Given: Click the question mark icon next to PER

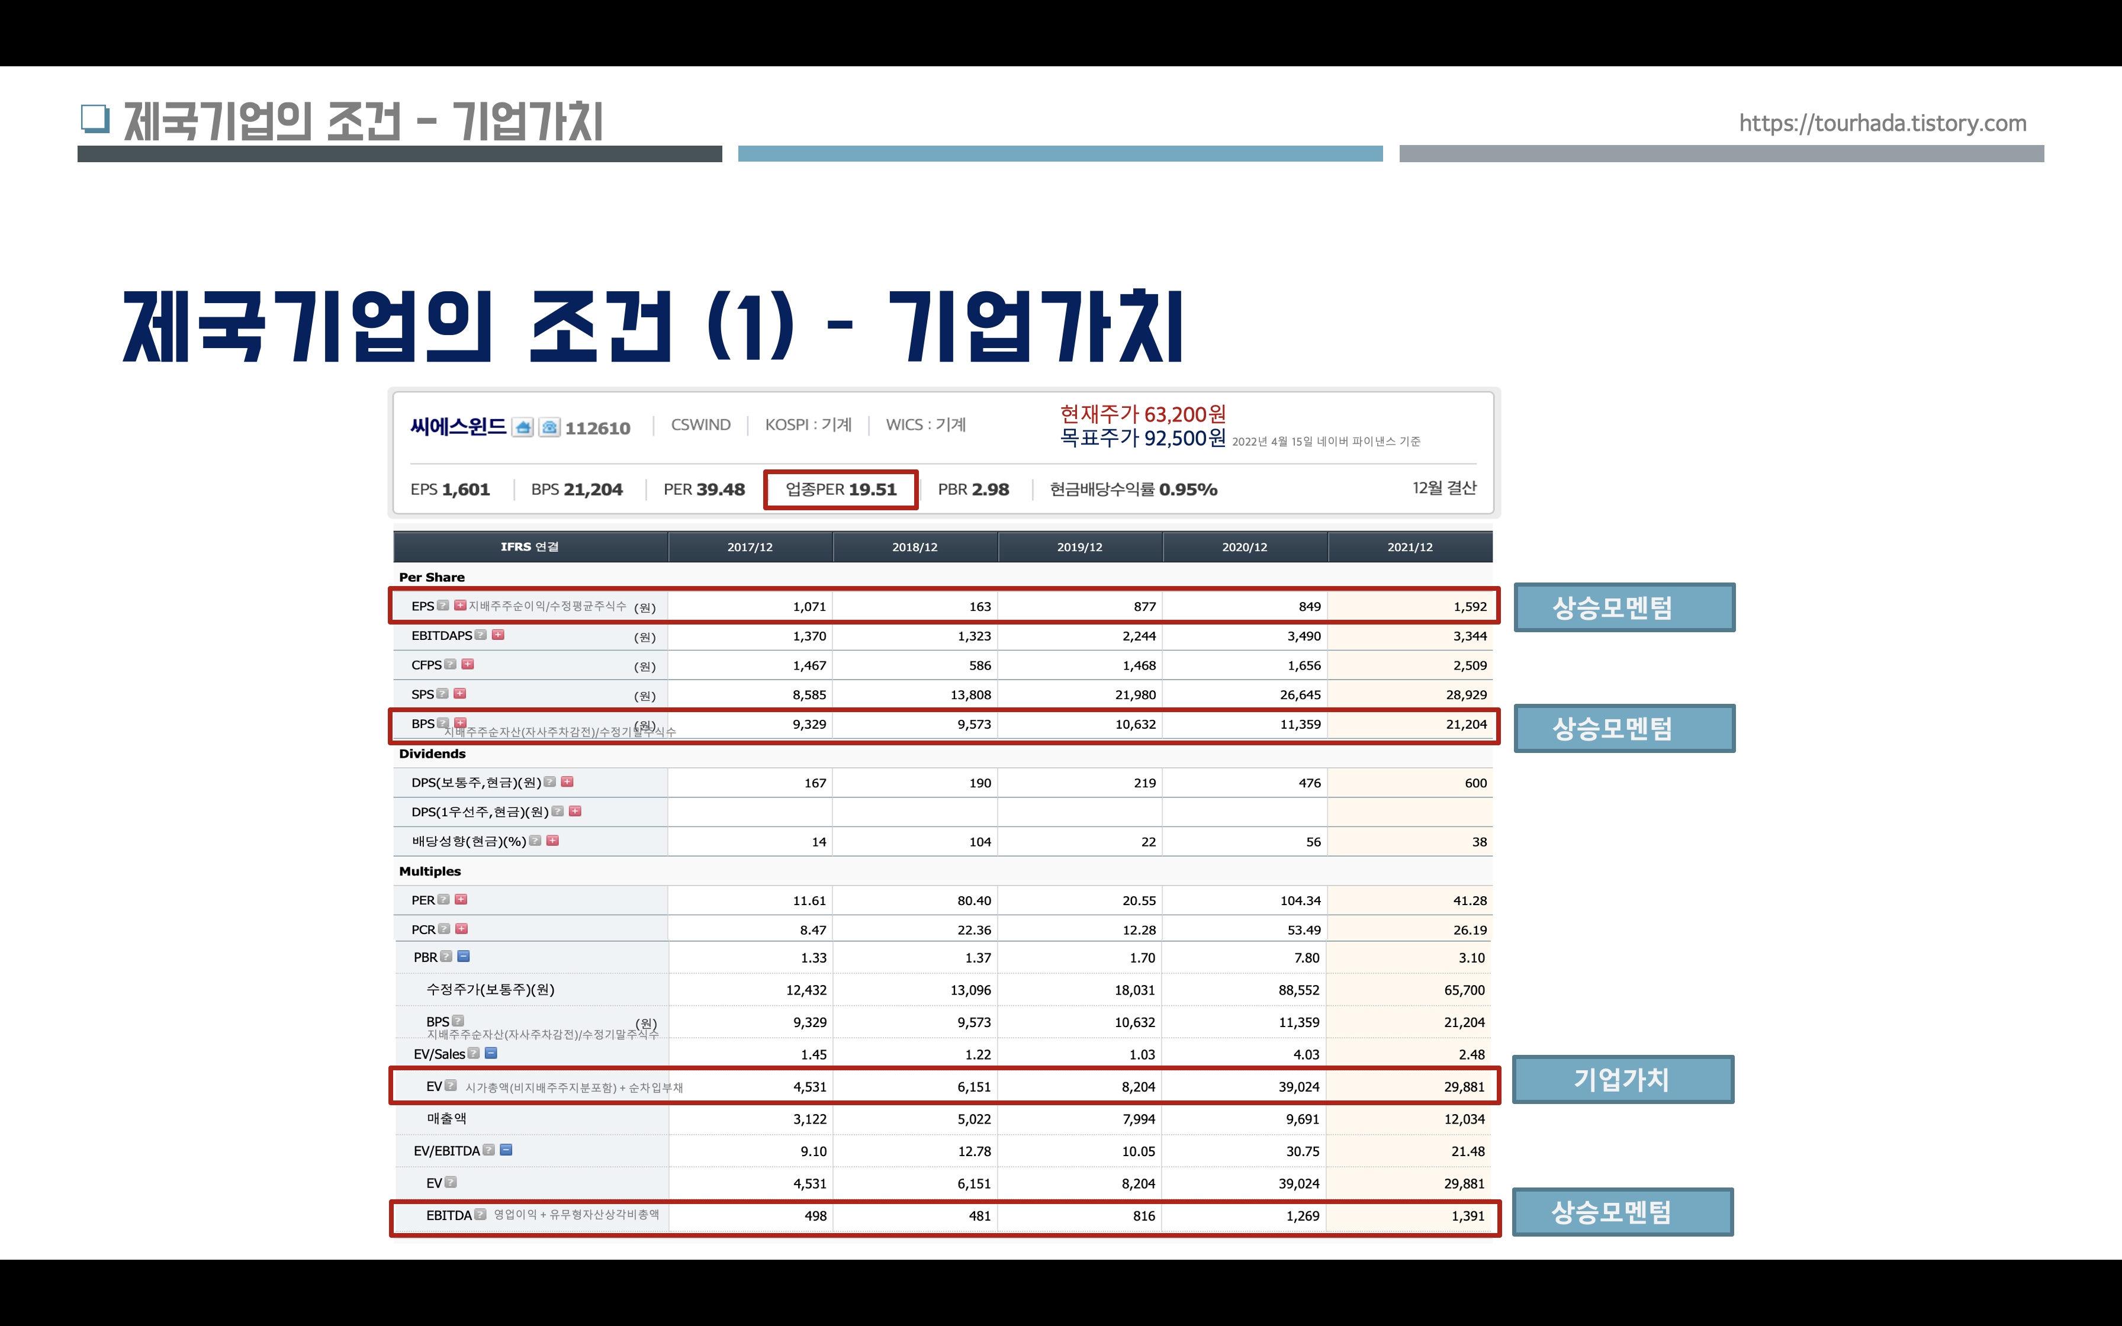Looking at the screenshot, I should [x=443, y=900].
